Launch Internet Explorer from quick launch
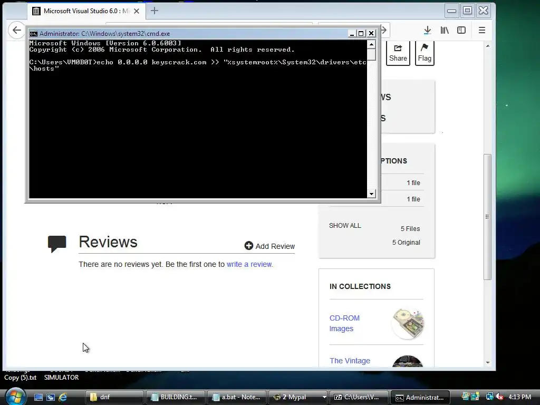This screenshot has width=540, height=405. 63,397
